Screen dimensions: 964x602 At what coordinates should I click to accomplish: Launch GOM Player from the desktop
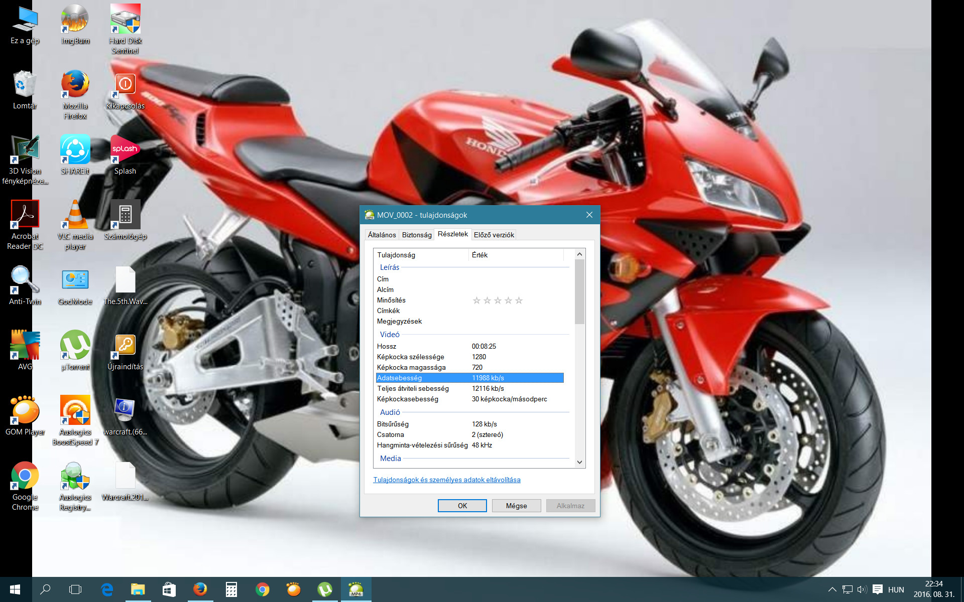coord(25,411)
